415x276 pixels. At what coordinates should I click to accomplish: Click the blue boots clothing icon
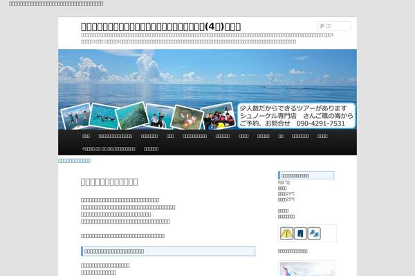click(314, 233)
